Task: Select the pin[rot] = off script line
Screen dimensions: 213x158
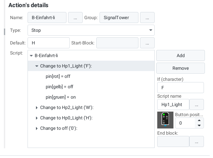Action: (58, 77)
